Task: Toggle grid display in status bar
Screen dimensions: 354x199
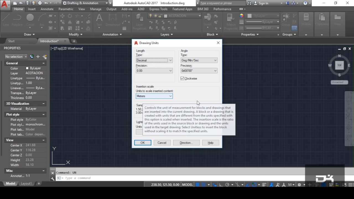Action: [197, 185]
